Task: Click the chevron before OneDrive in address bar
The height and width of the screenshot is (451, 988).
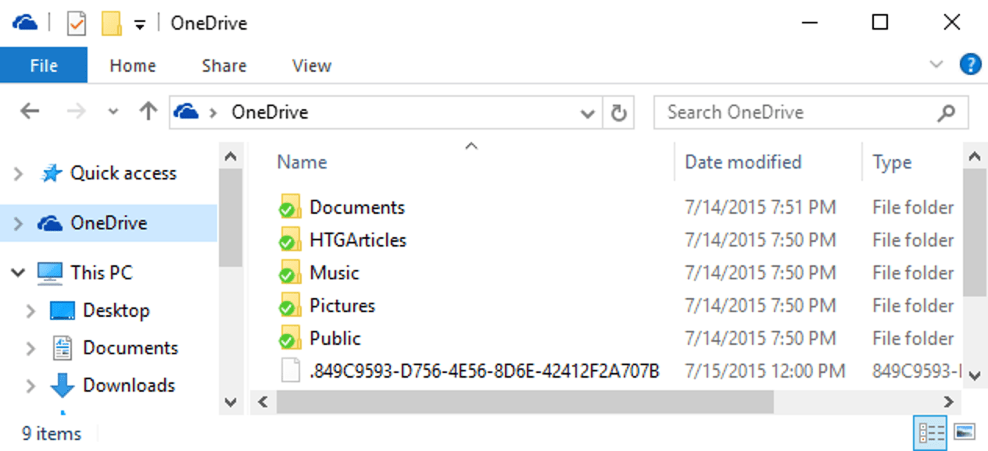Action: (213, 112)
